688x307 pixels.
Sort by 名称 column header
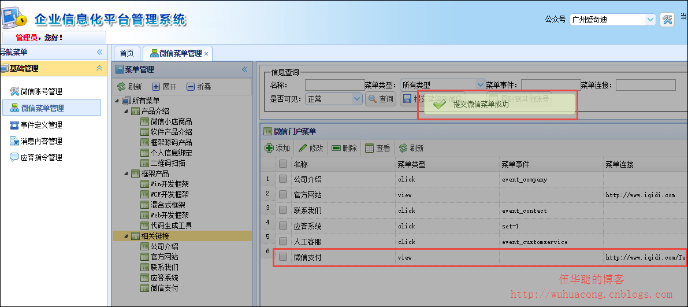tap(343, 164)
